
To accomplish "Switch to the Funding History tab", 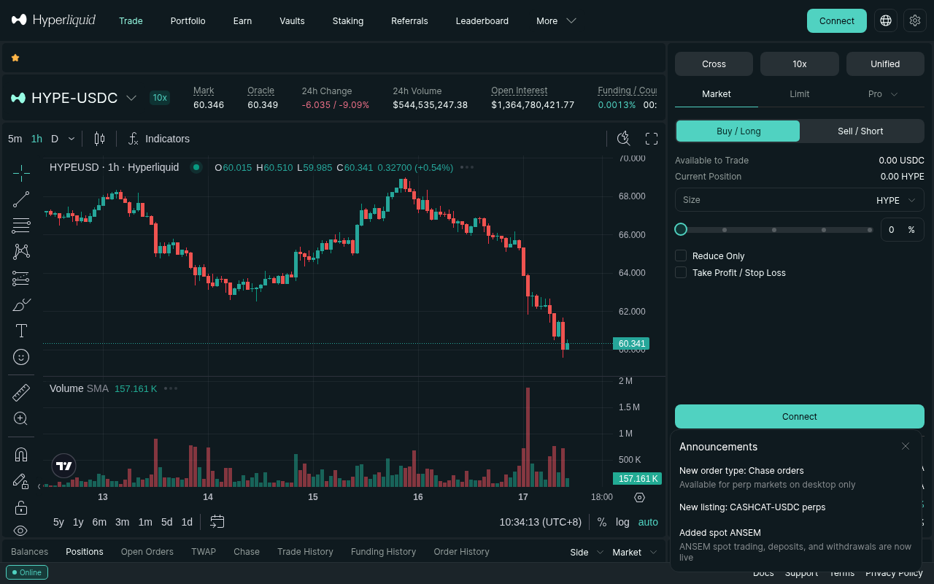I will click(383, 552).
